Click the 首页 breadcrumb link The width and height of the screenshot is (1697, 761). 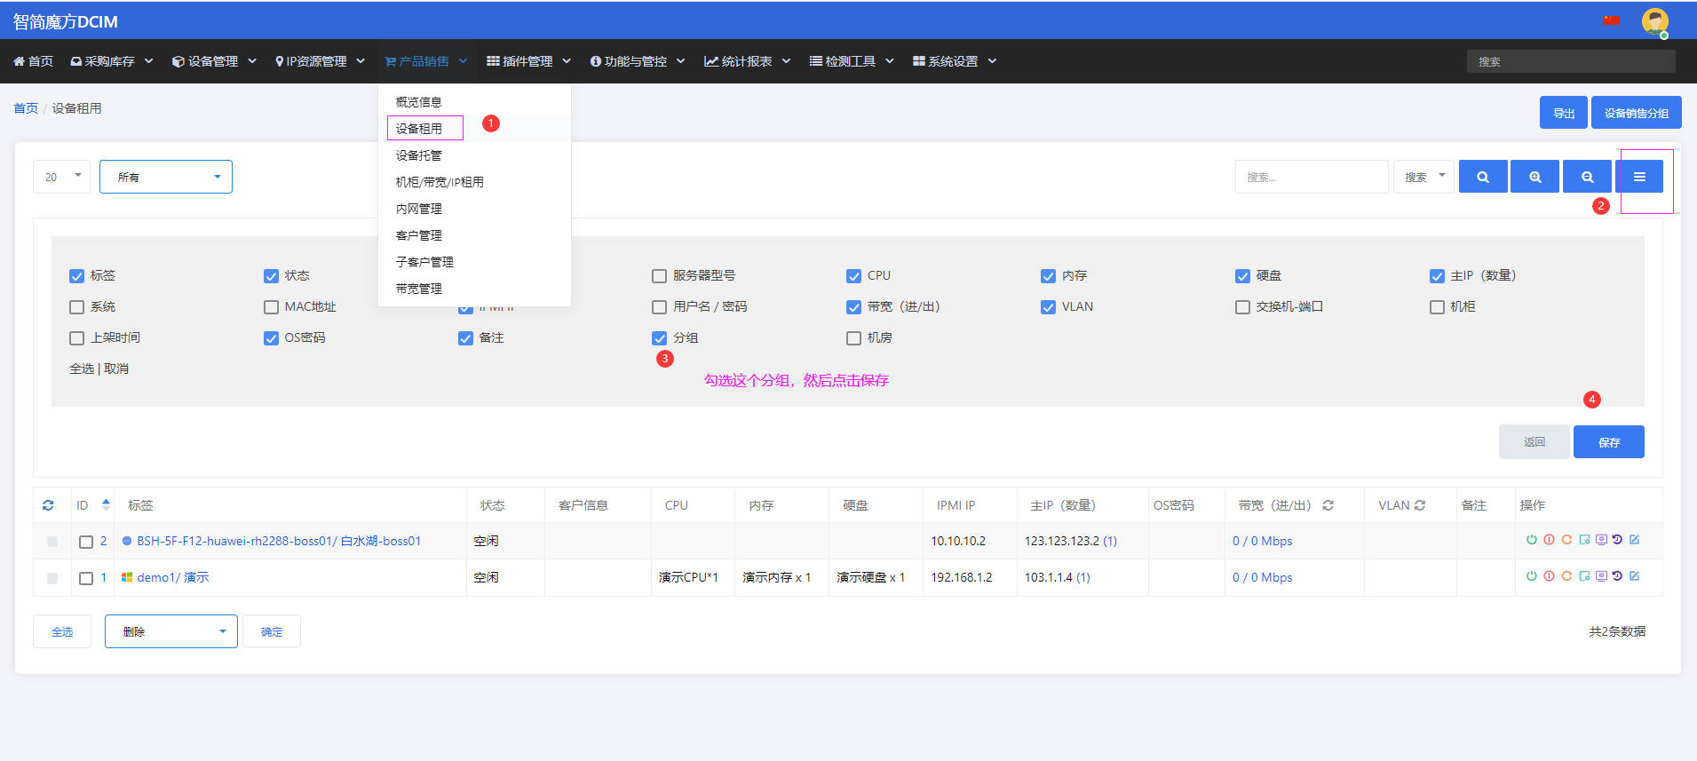[x=26, y=108]
